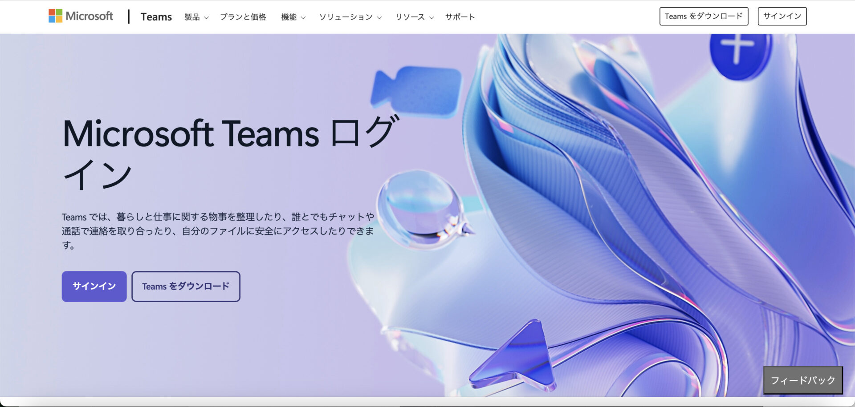This screenshot has width=855, height=407.
Task: Select リソース in the navigation bar
Action: click(411, 17)
